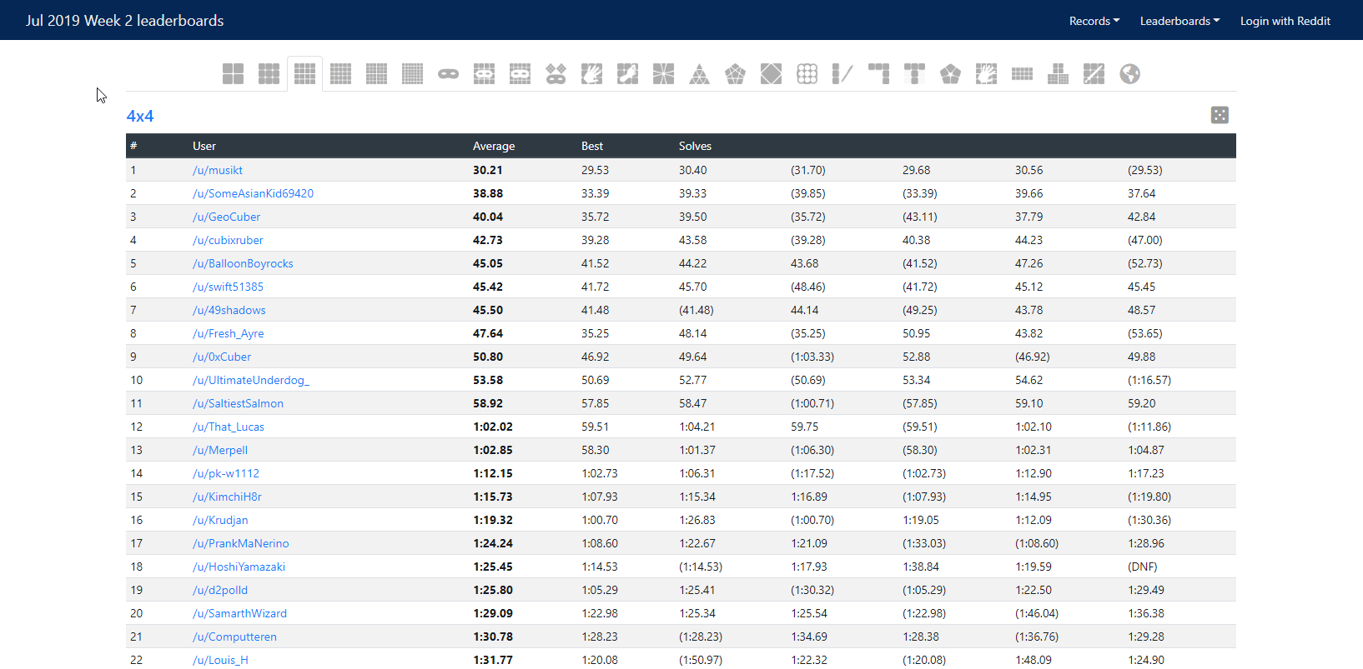
Task: Open the Skewb diamond event icon
Action: point(772,74)
